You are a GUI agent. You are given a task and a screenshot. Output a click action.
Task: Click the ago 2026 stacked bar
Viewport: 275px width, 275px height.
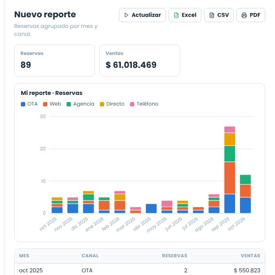pos(214,204)
